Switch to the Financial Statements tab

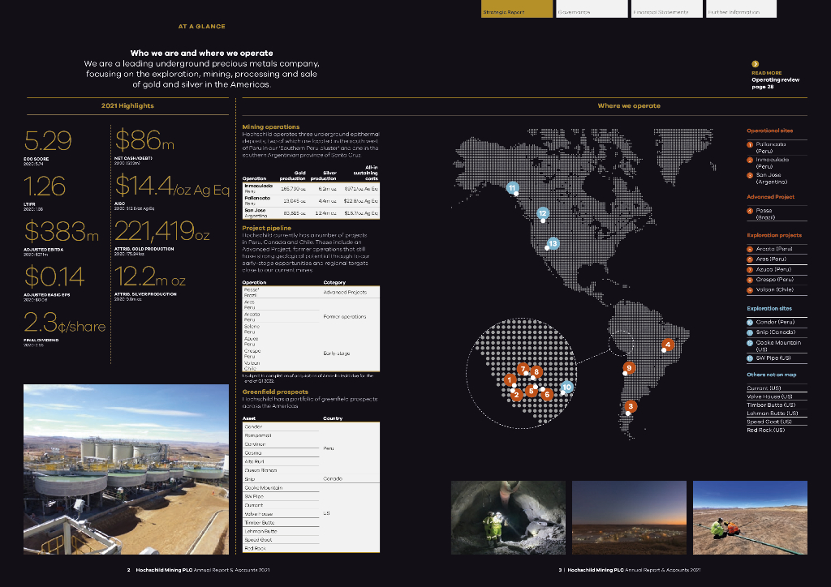(665, 11)
